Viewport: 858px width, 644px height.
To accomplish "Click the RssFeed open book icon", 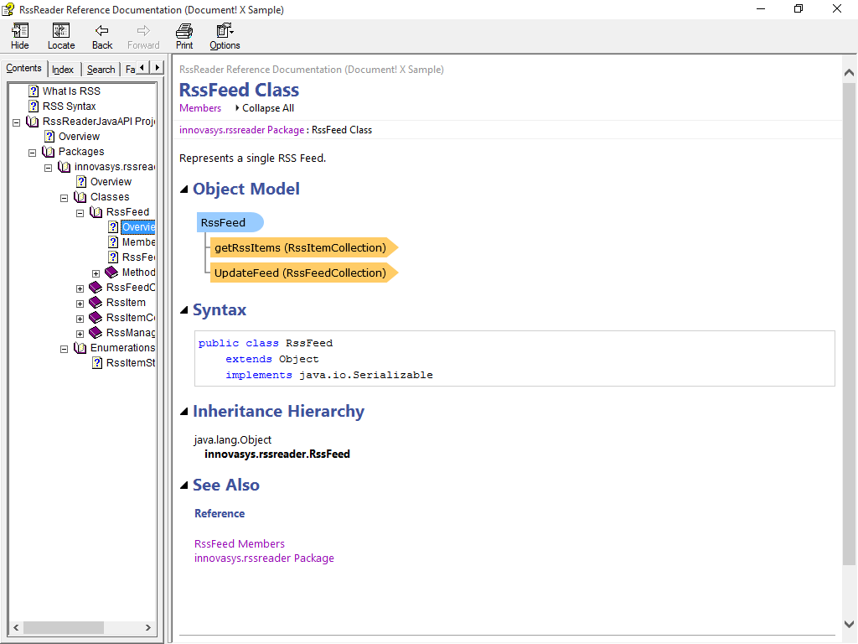I will click(96, 212).
